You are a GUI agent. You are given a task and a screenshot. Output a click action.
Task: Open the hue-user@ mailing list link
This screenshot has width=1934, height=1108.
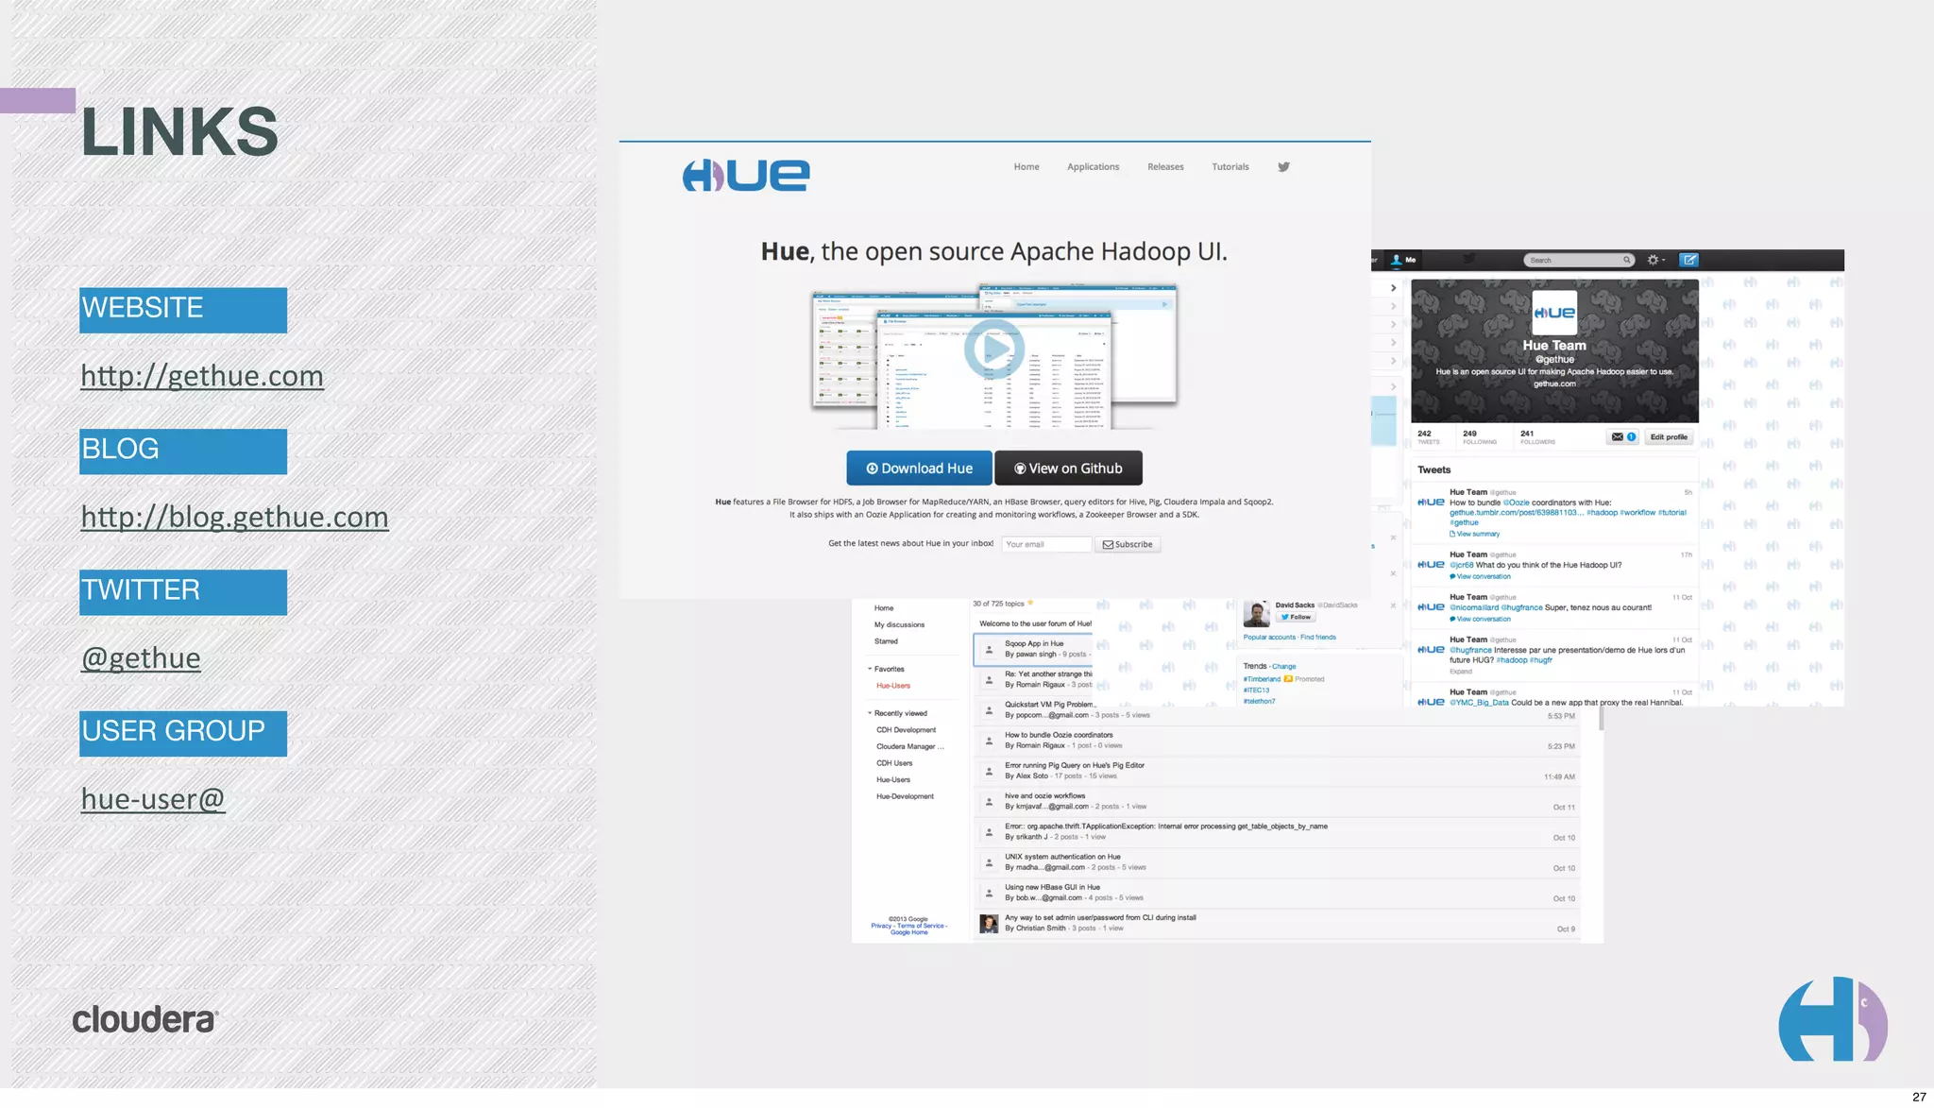pyautogui.click(x=153, y=799)
